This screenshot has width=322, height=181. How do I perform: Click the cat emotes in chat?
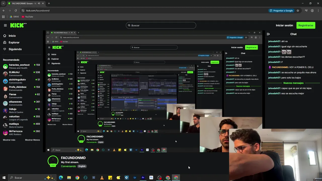(x=286, y=52)
